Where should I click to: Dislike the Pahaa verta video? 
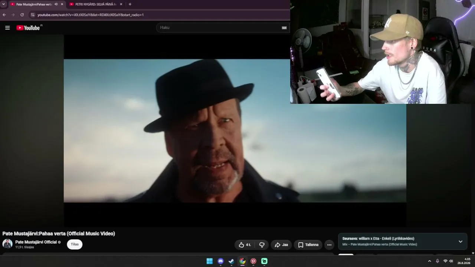262,245
